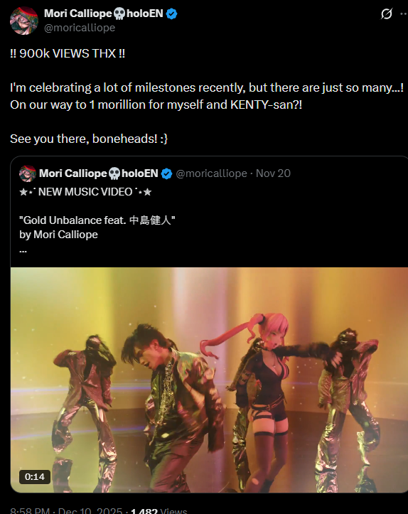Click the 0:14 video duration badge
This screenshot has height=514, width=408.
[x=35, y=477]
